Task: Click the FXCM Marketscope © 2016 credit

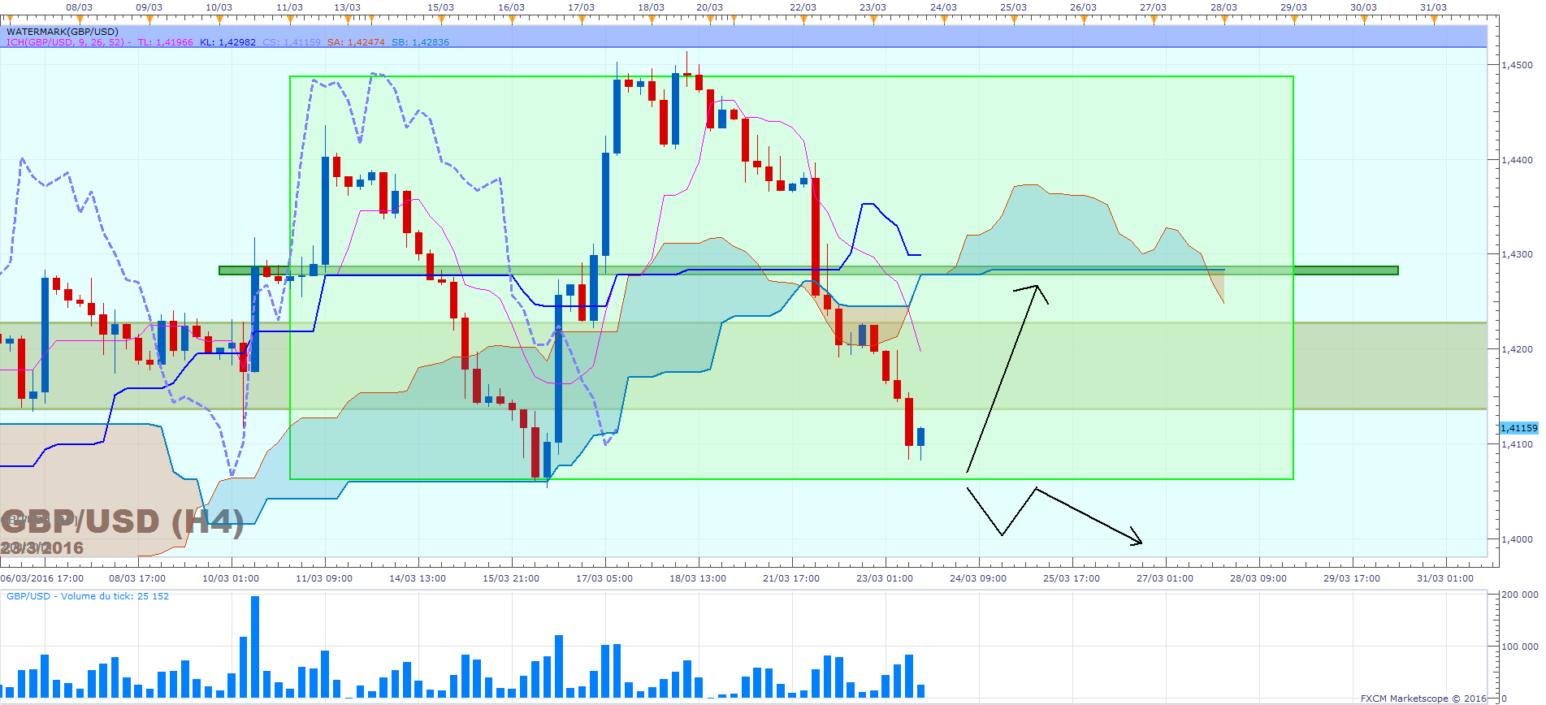Action: 1423,699
